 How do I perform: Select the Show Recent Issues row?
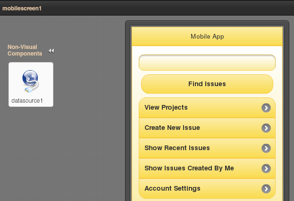pos(207,148)
